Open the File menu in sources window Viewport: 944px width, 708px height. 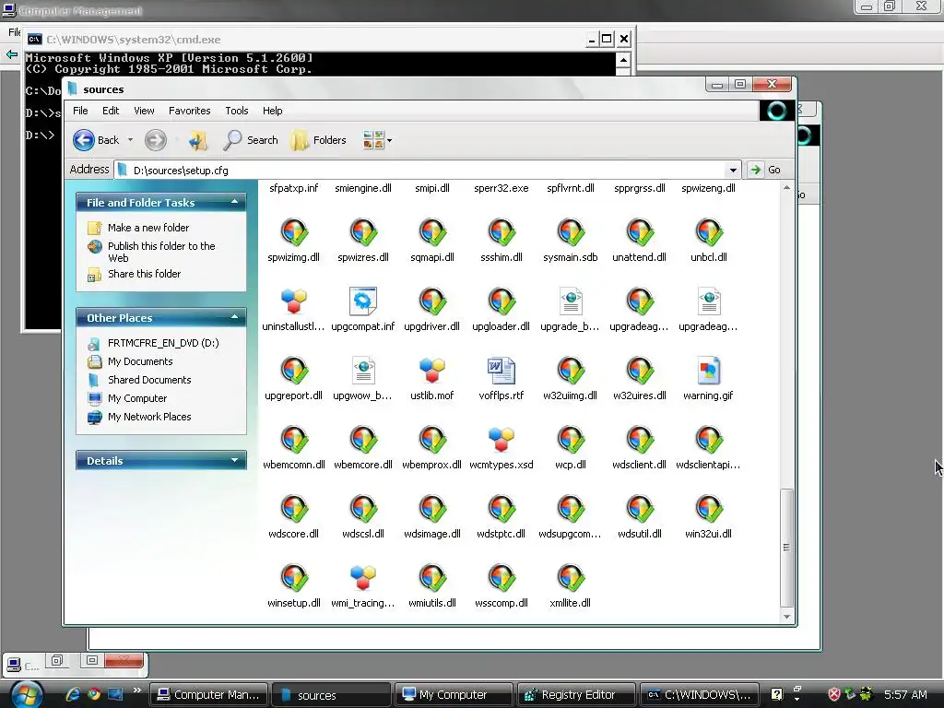80,111
